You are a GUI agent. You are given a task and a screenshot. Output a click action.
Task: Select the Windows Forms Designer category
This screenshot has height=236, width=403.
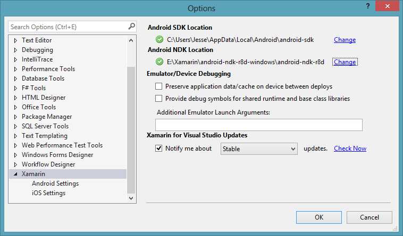coord(57,155)
